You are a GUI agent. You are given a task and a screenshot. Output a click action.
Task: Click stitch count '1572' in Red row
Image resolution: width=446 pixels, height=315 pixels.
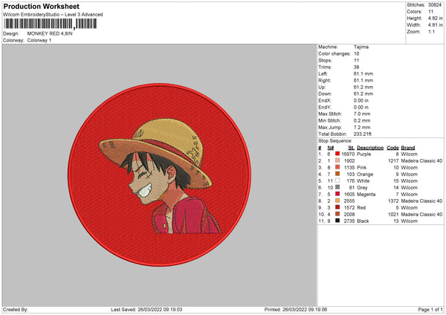(349, 207)
